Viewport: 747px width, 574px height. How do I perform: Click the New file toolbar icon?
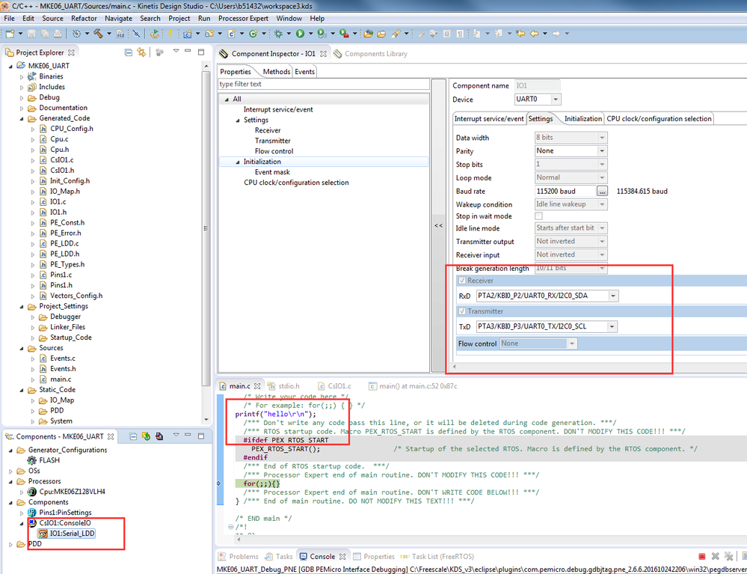(10, 34)
